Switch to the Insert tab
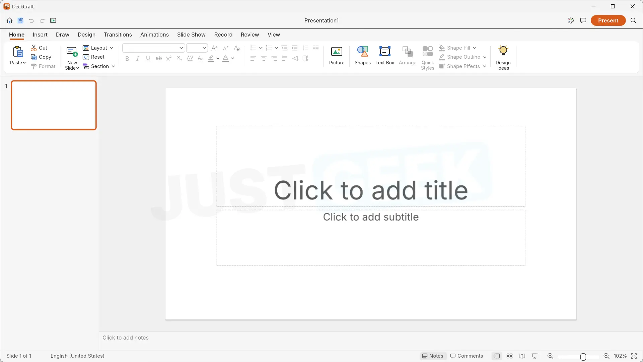The height and width of the screenshot is (362, 643). pos(40,35)
